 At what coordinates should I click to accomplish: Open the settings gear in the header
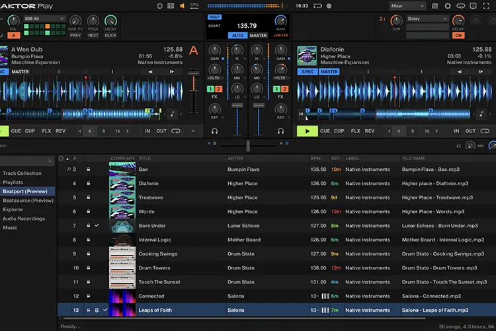(x=448, y=6)
